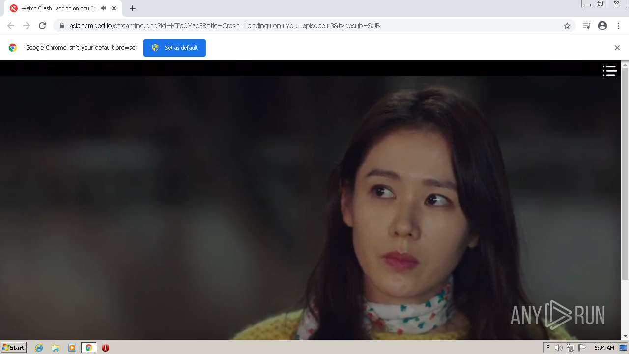The width and height of the screenshot is (629, 354).
Task: Open the Chrome three-dot menu
Action: pyautogui.click(x=618, y=26)
